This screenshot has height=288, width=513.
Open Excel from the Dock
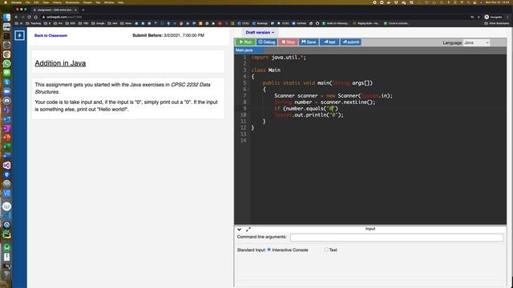pos(6,146)
